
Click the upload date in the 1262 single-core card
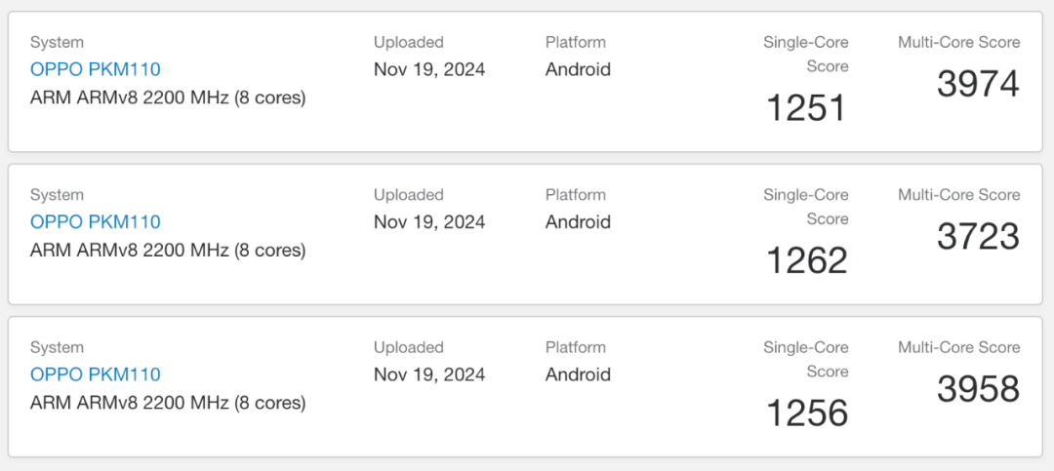click(x=429, y=222)
